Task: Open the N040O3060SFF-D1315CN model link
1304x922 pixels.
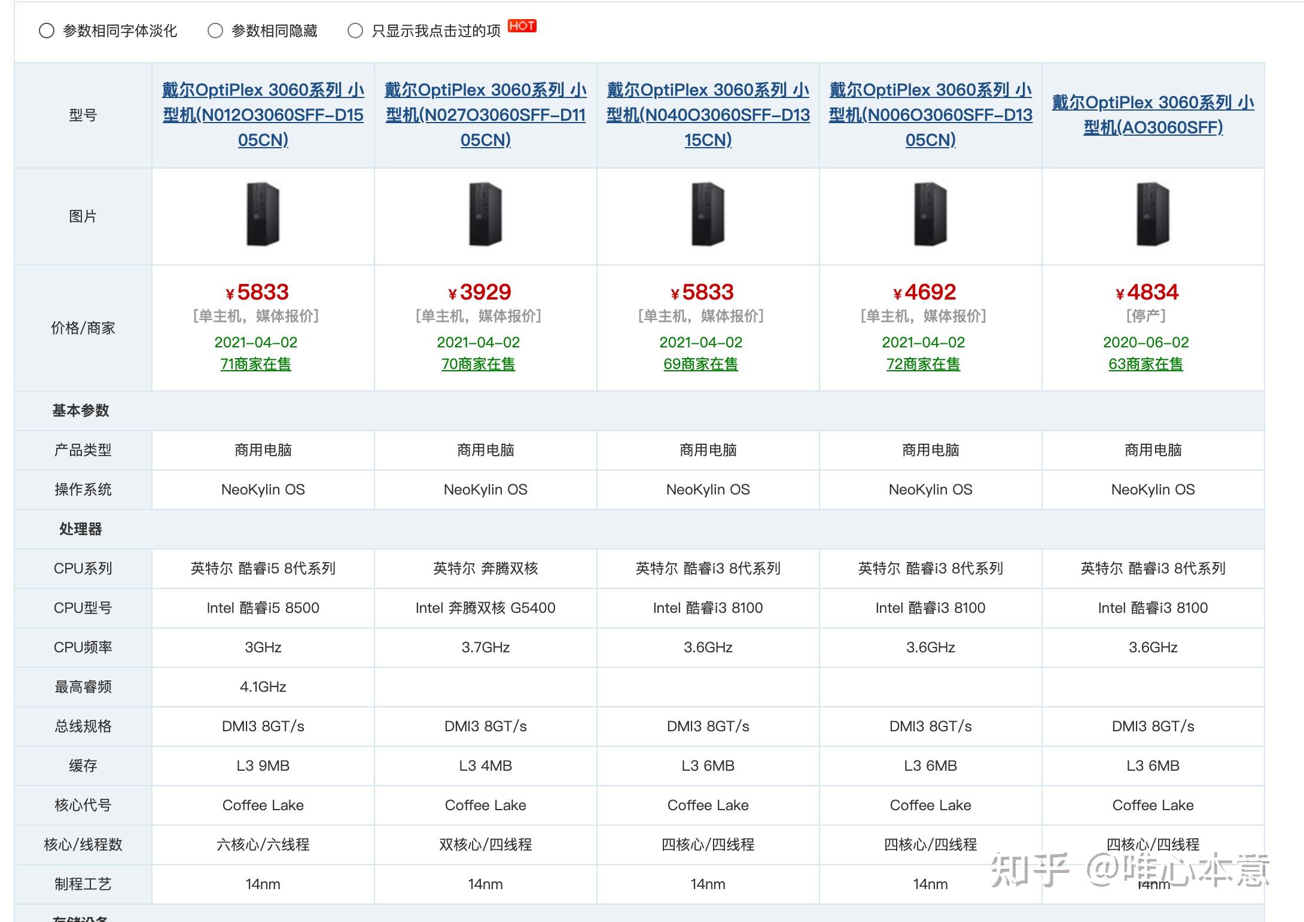Action: (x=708, y=115)
